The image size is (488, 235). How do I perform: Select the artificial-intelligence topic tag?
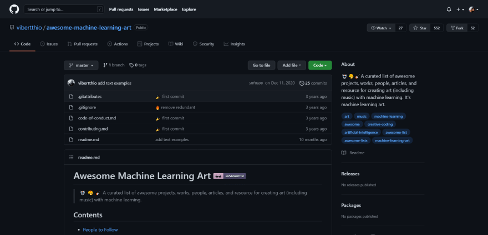pos(361,132)
